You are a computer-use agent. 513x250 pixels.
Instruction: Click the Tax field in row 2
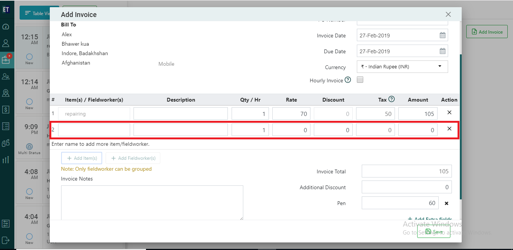(375, 130)
